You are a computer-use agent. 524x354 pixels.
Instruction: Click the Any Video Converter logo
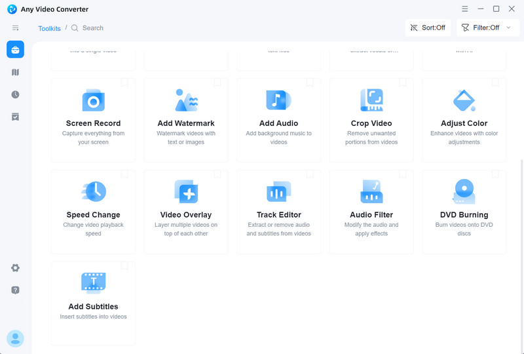pos(12,9)
